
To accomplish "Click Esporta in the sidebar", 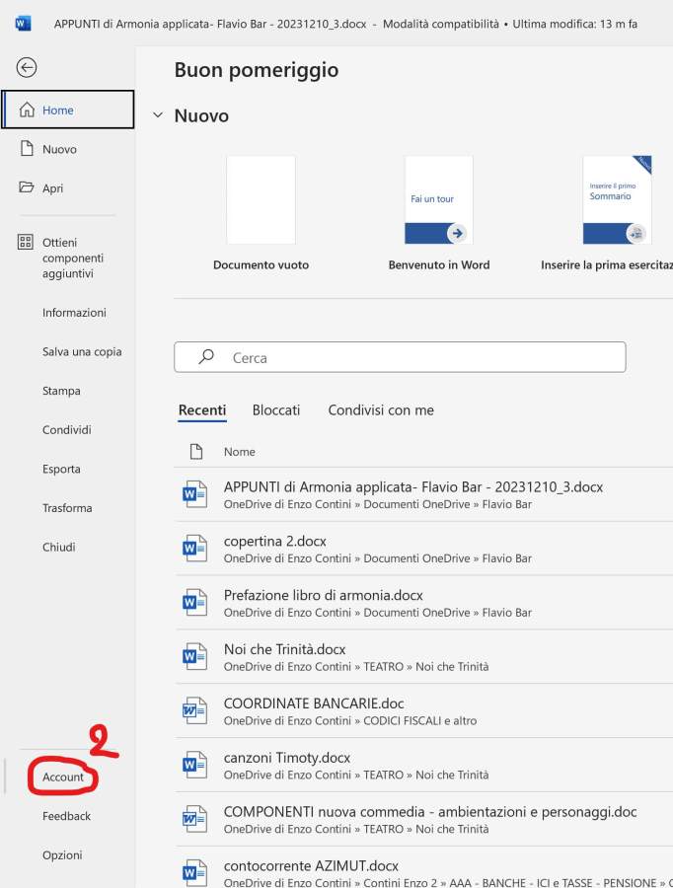I will 61,469.
